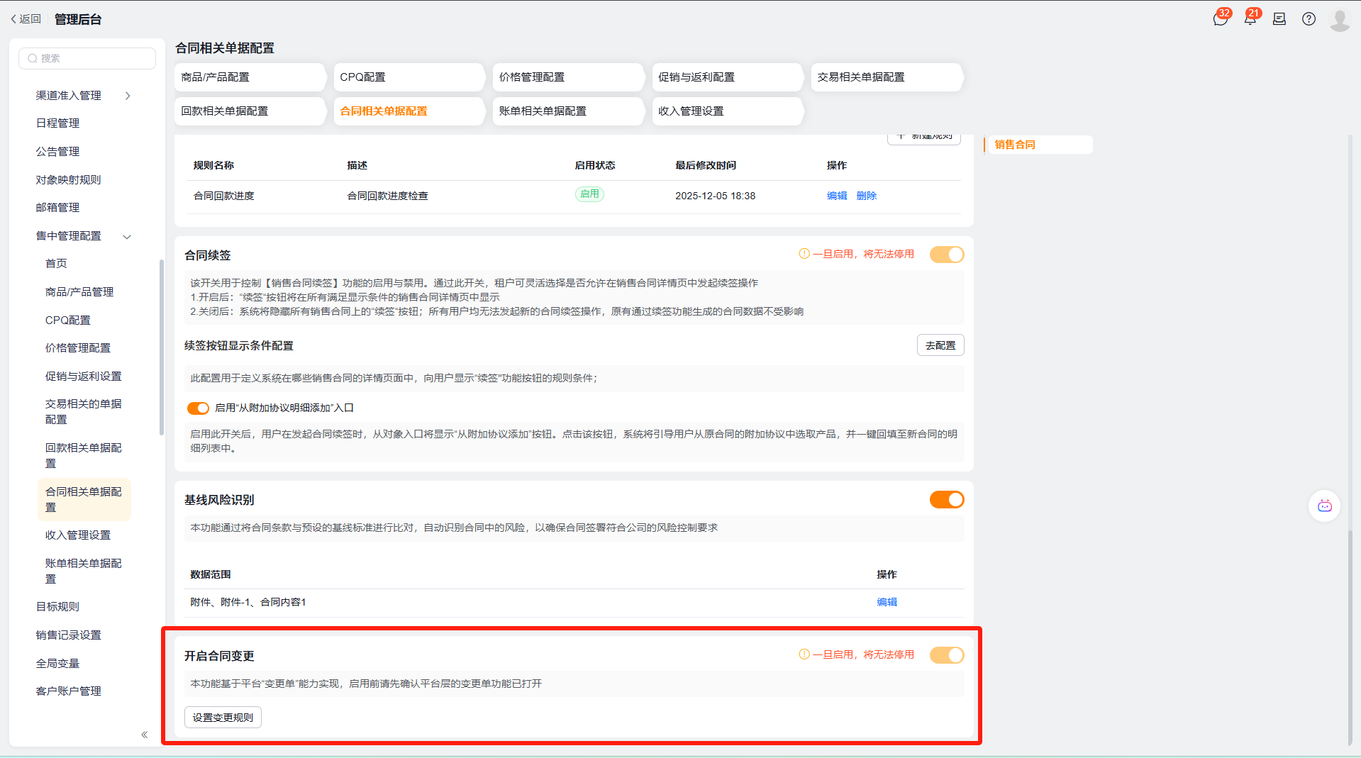Image resolution: width=1361 pixels, height=758 pixels.
Task: Toggle the 基线风险识别 switch
Action: pos(947,500)
